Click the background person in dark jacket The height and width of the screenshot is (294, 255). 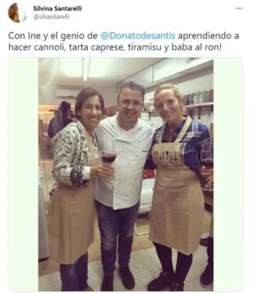tap(60, 119)
